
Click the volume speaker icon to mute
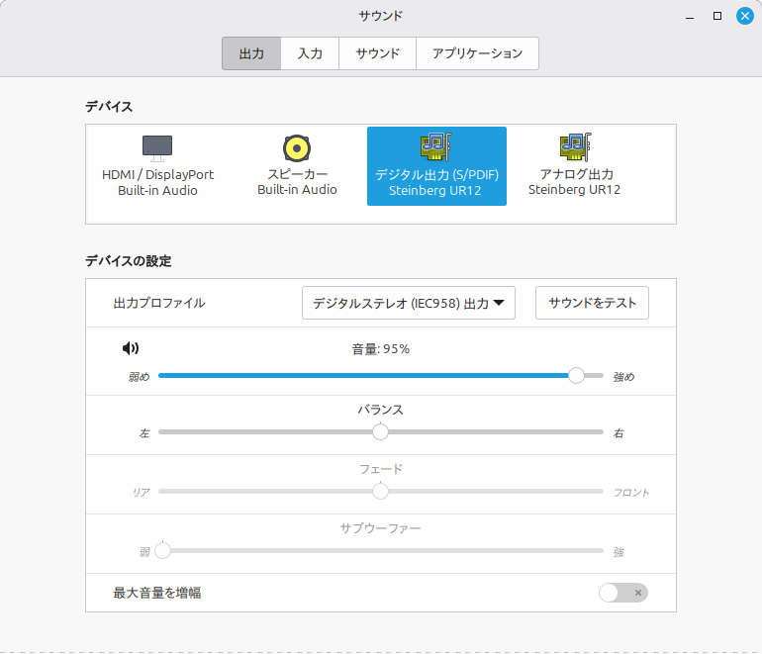click(131, 348)
